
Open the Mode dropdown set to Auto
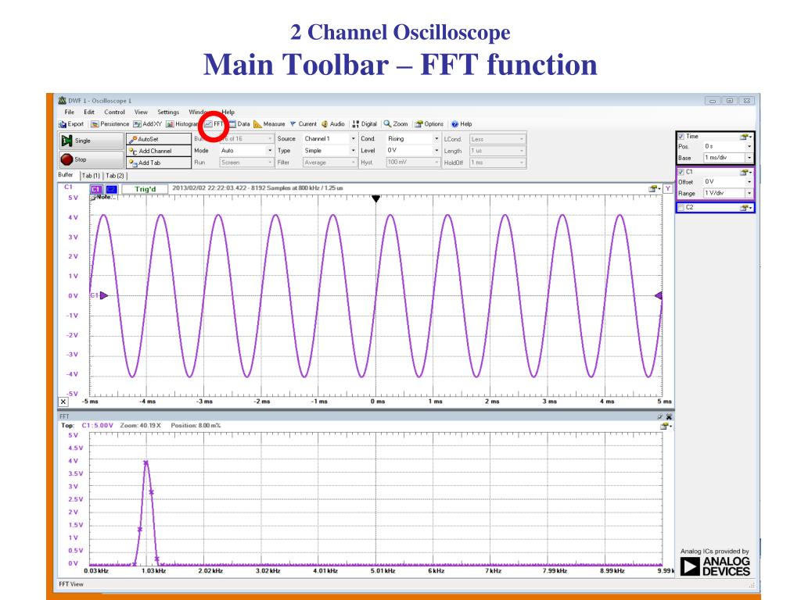246,151
